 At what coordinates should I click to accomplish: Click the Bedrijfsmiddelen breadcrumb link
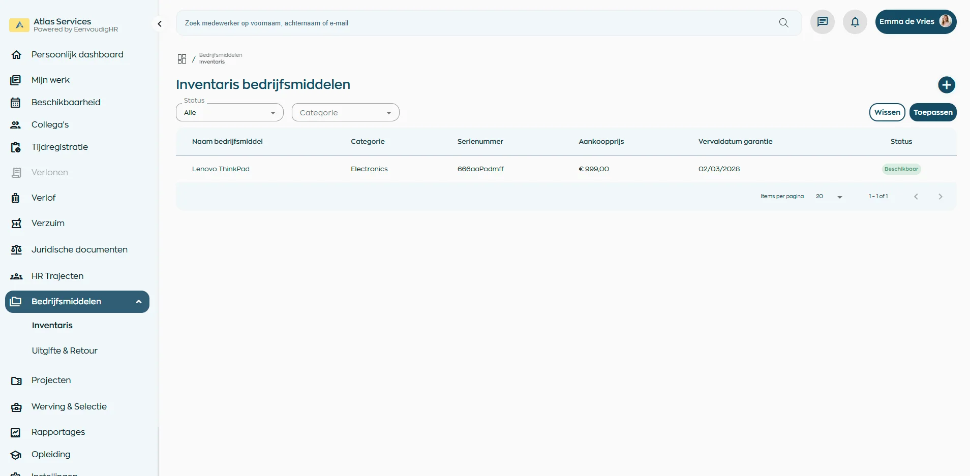click(x=221, y=55)
